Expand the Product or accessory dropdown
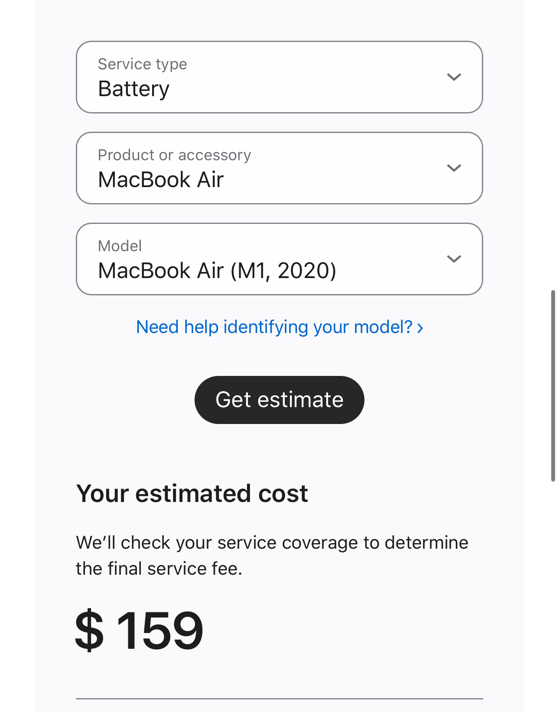The image size is (559, 712). pyautogui.click(x=279, y=168)
